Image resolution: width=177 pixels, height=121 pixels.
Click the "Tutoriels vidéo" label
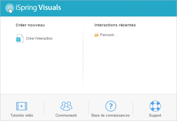[22, 115]
